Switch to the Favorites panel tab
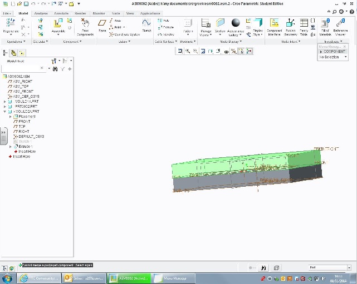The image size is (357, 284). (x=22, y=53)
